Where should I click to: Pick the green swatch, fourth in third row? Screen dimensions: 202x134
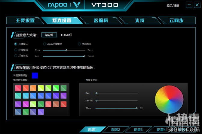coord(41,104)
